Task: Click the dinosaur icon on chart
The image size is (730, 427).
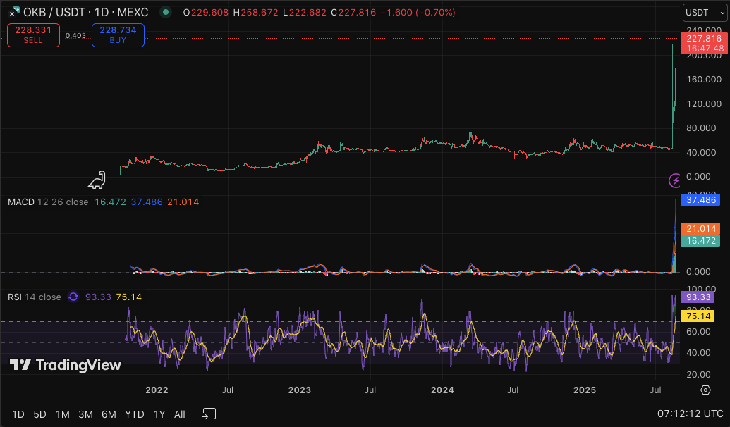Action: [97, 180]
